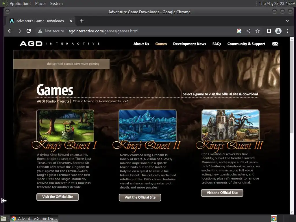Expand the tab search chevron
This screenshot has width=296, height=222.
point(287,21)
